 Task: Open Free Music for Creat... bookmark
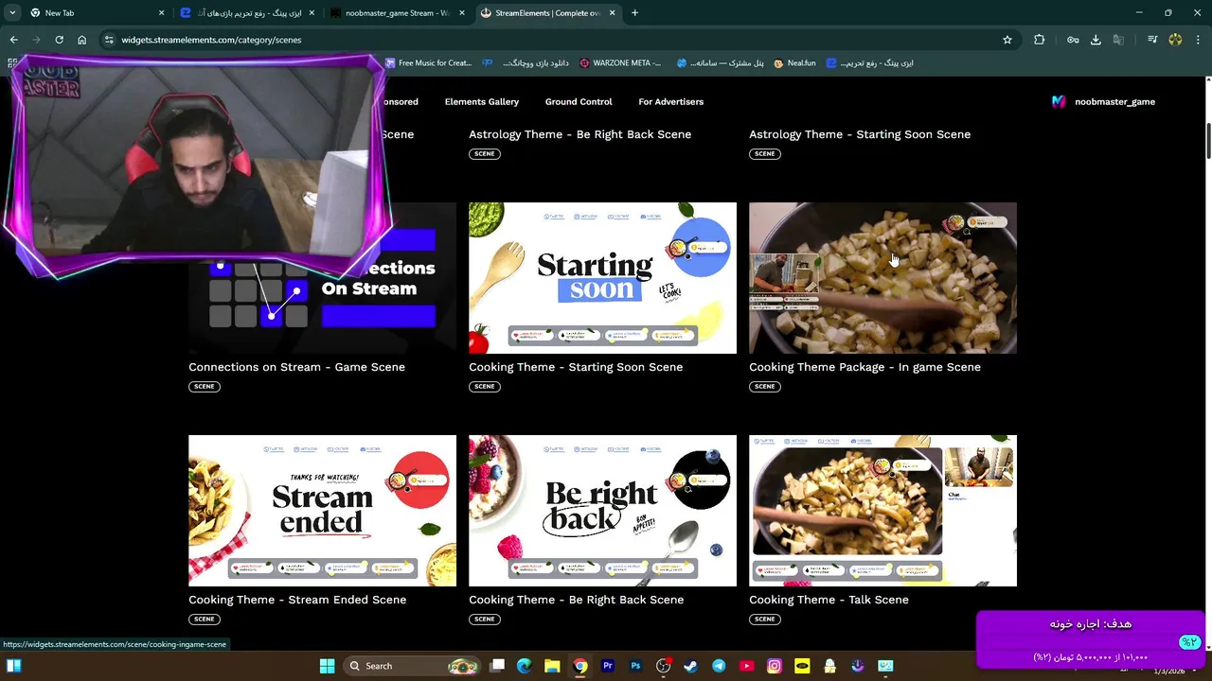pyautogui.click(x=428, y=63)
